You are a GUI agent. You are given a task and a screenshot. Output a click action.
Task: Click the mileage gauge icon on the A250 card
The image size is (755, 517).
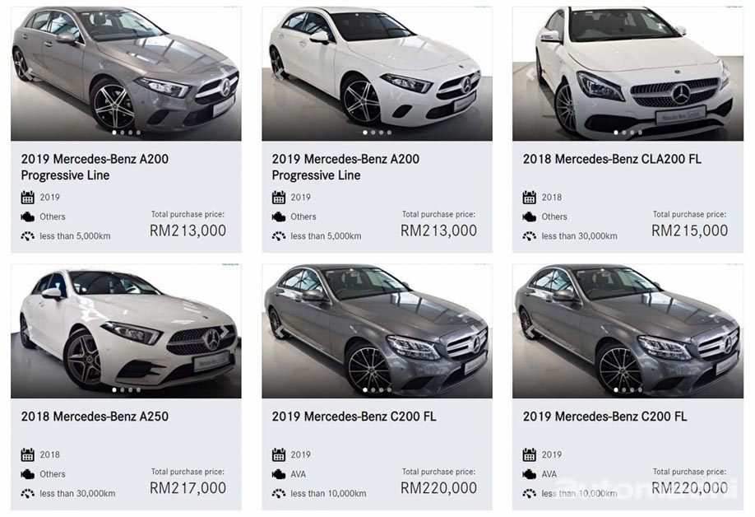(x=28, y=493)
